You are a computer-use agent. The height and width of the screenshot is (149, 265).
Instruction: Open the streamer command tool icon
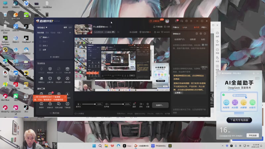50,78
